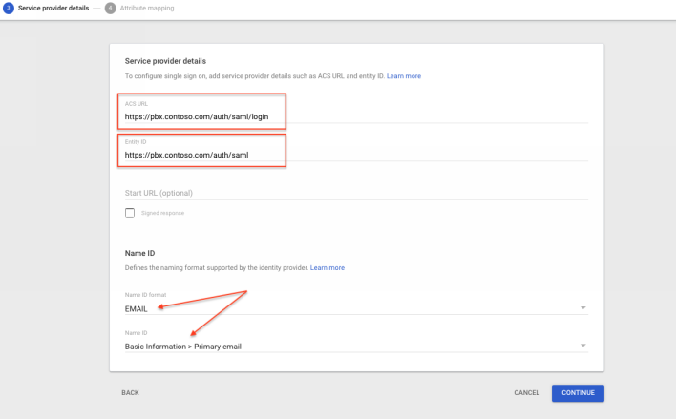Expand the Name ID format dropdown arrow
The width and height of the screenshot is (677, 420).
[x=582, y=308]
